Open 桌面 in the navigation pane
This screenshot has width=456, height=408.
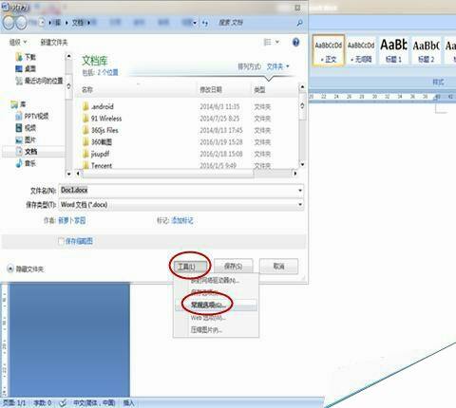[30, 68]
